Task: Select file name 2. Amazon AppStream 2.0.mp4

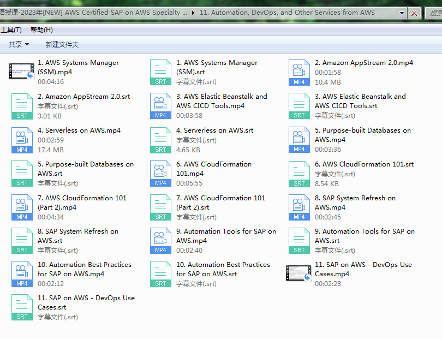Action: coord(364,63)
